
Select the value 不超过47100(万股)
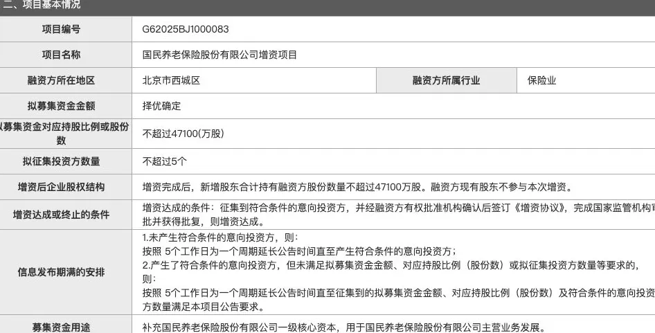(183, 134)
